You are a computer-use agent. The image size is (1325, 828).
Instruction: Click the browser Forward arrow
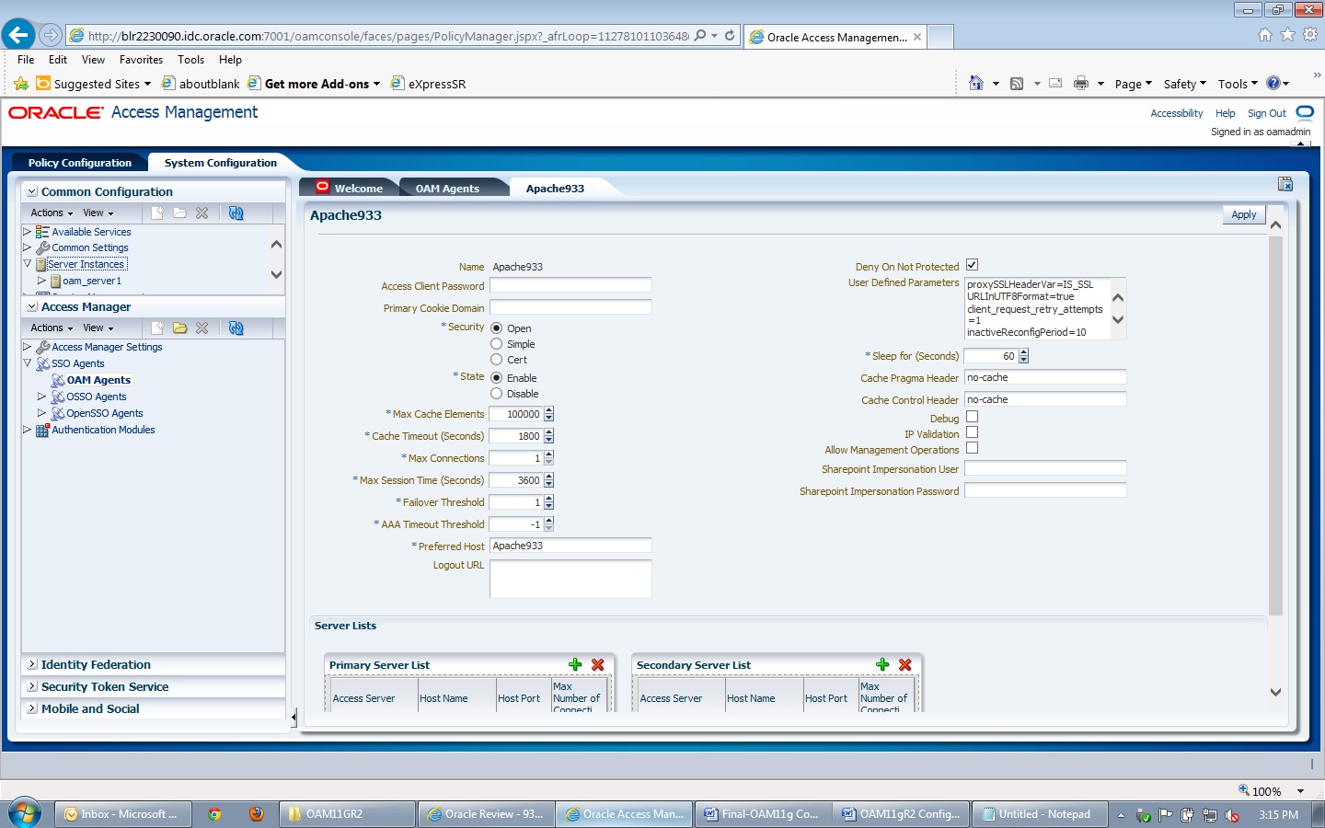click(50, 36)
